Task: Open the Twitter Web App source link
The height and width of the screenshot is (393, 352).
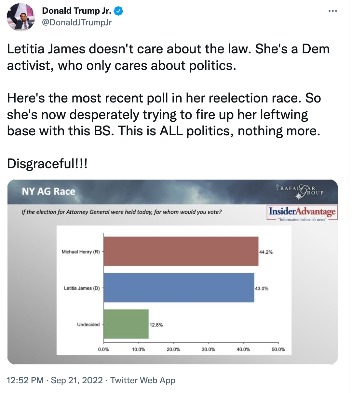Action: (x=143, y=380)
